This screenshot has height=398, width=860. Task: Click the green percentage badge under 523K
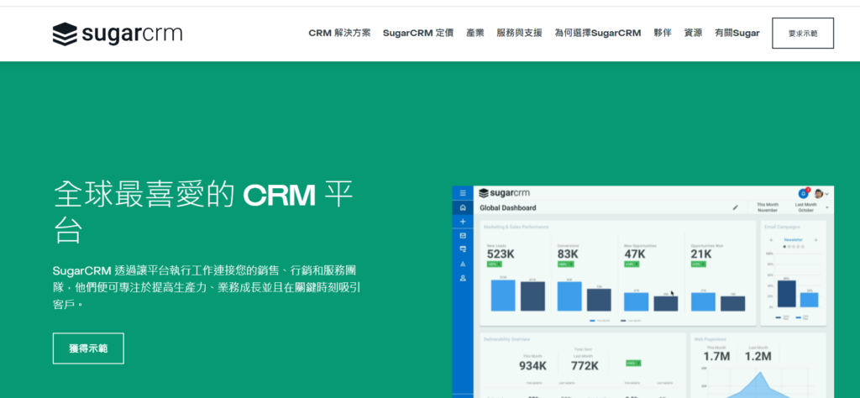point(496,264)
